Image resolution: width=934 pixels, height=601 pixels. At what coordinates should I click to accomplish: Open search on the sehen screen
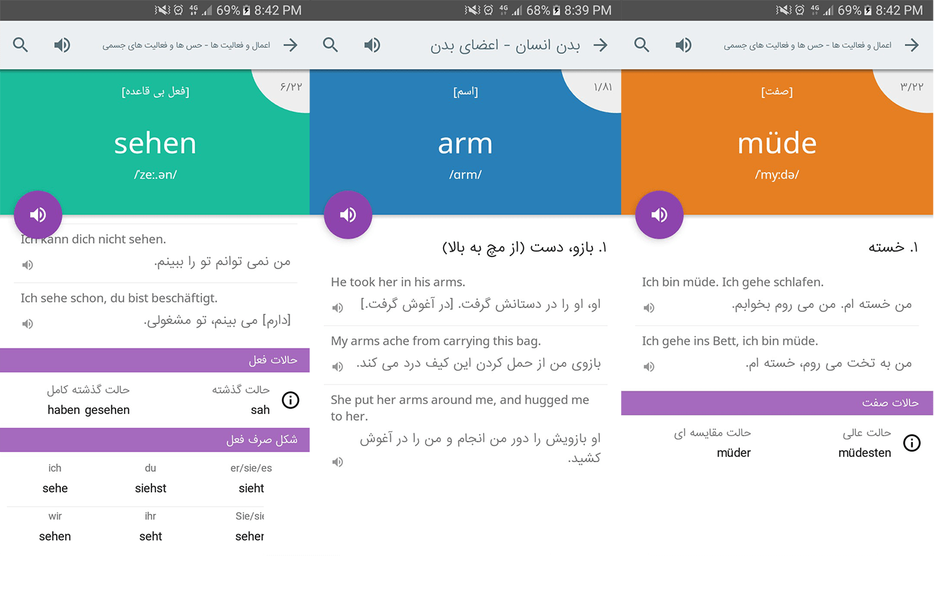point(21,45)
